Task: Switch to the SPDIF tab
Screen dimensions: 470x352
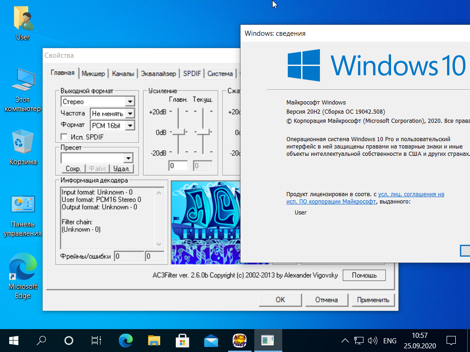Action: coord(192,74)
